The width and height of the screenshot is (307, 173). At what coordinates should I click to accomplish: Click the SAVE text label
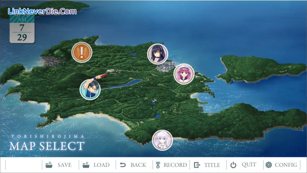point(64,165)
